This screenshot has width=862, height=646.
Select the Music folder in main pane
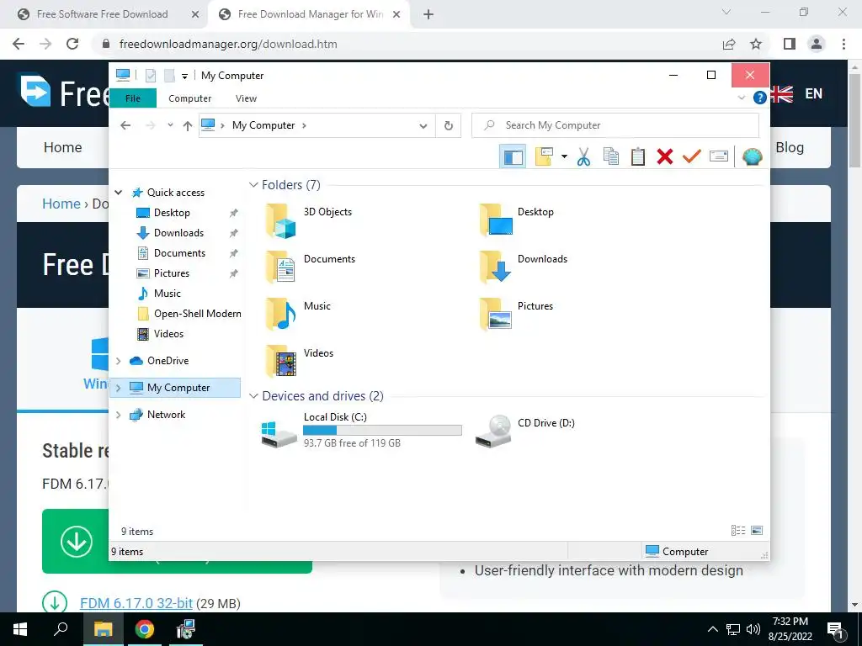pos(300,314)
